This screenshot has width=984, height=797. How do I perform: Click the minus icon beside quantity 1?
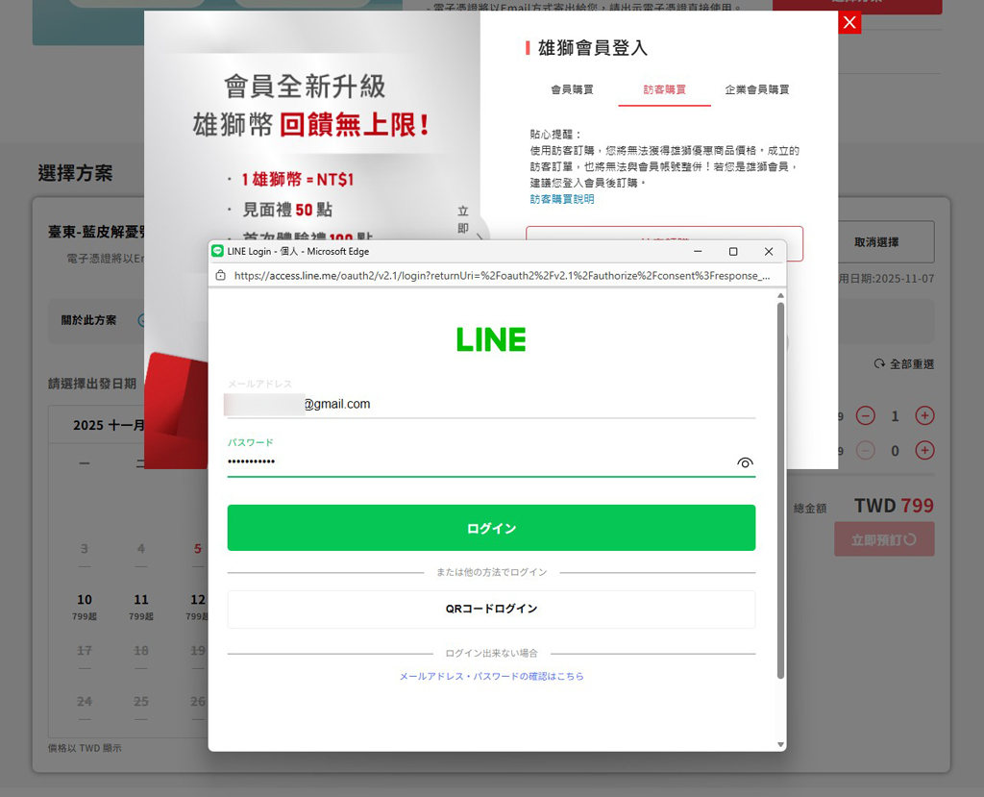click(x=866, y=416)
